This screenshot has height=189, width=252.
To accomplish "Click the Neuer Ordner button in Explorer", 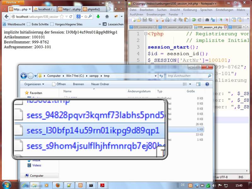I will pyautogui.click(x=100, y=84).
